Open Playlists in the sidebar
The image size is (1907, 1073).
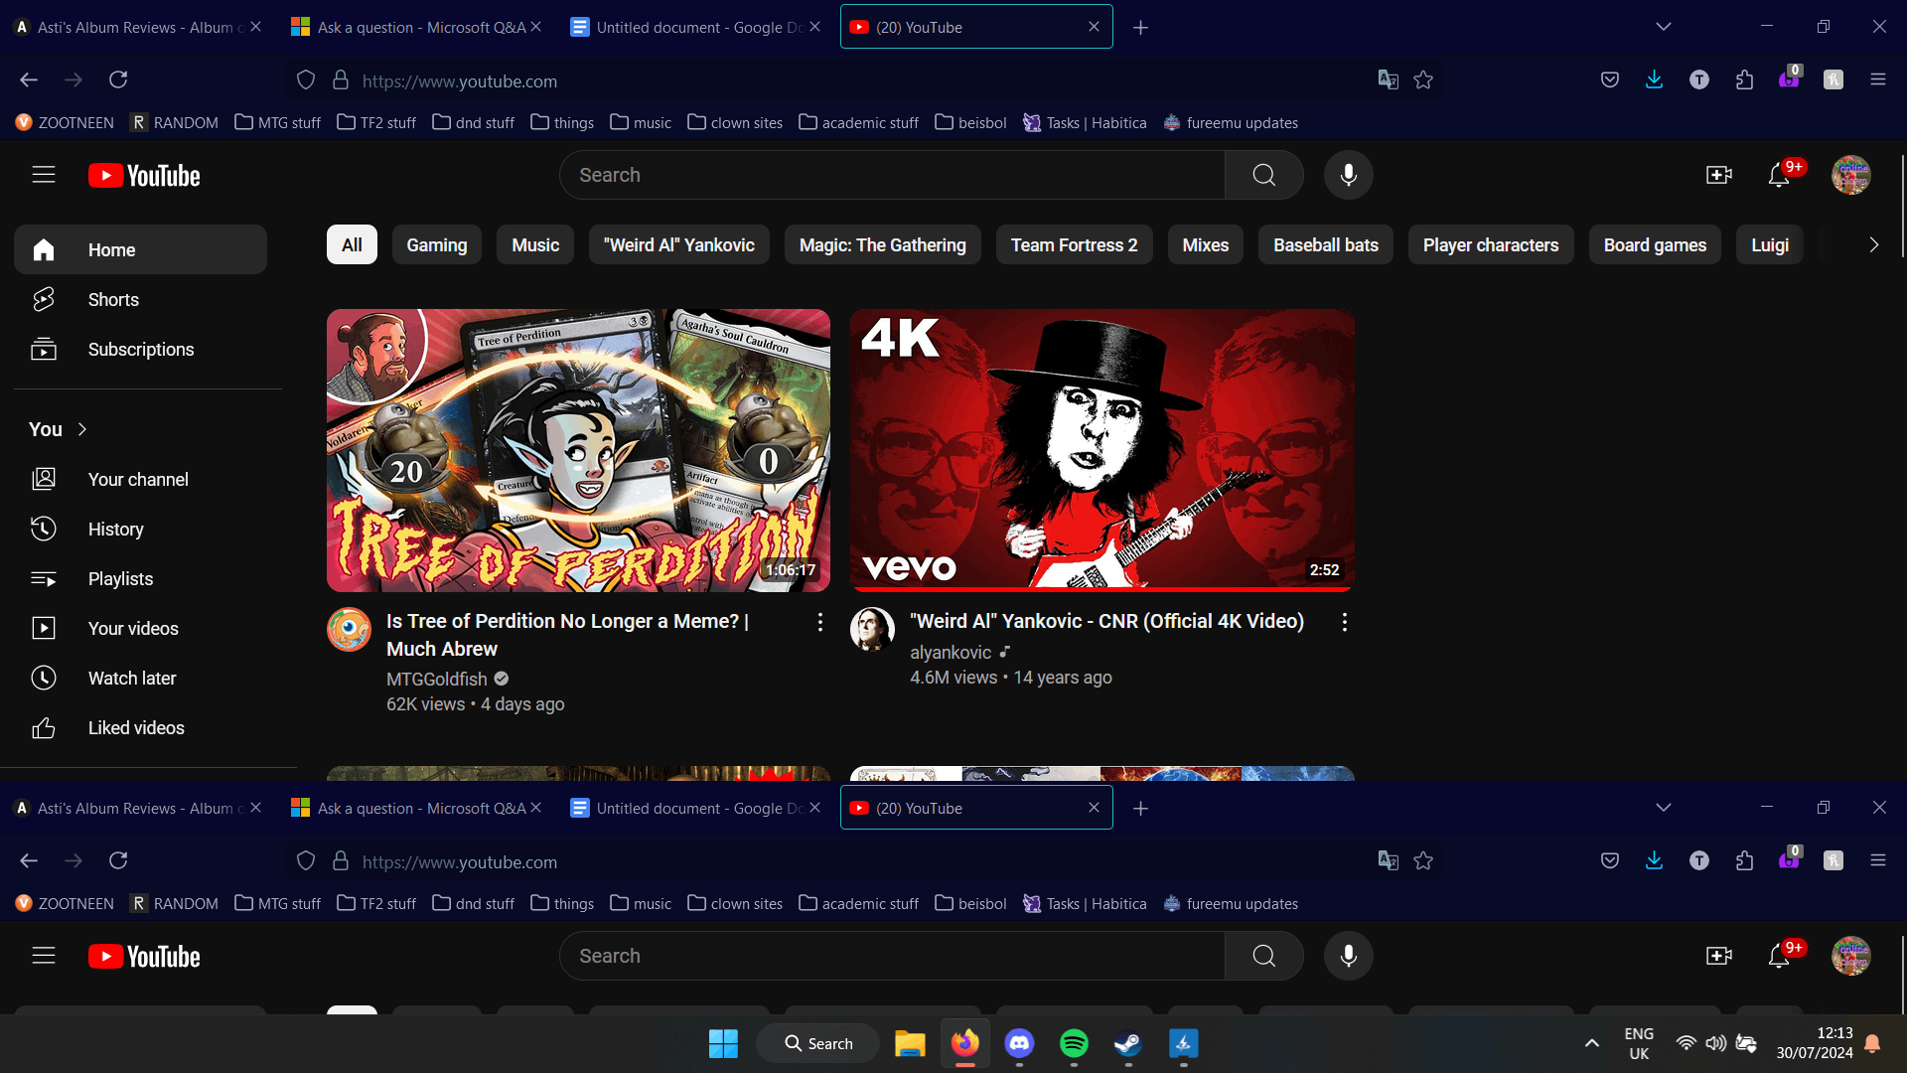(x=140, y=578)
